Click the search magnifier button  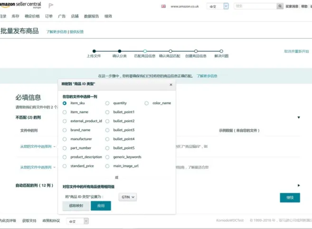pos(280,6)
